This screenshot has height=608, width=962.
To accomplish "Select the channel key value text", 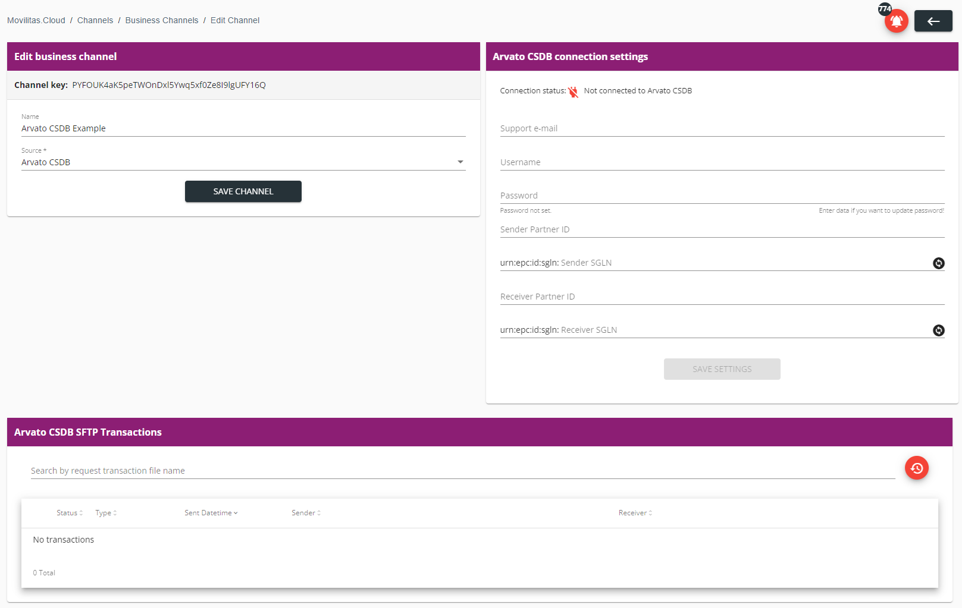I will [169, 85].
